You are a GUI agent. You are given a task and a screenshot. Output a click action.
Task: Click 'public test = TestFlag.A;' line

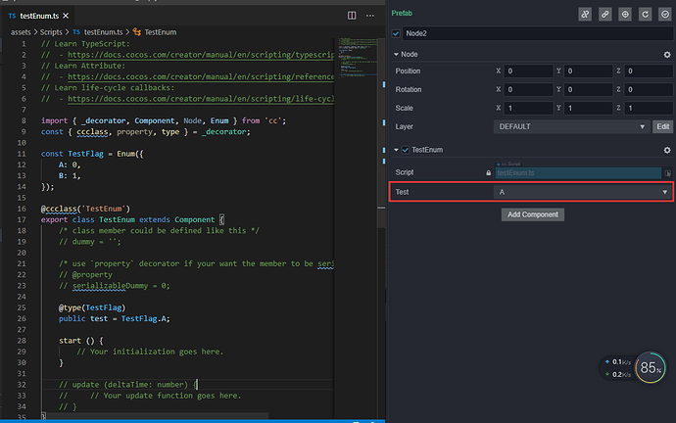(x=115, y=319)
